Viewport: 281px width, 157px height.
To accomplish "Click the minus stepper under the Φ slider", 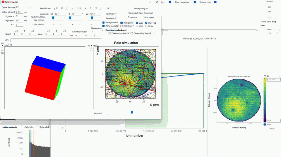I will (x=79, y=24).
